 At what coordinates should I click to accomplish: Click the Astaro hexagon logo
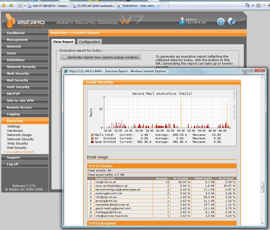point(10,20)
